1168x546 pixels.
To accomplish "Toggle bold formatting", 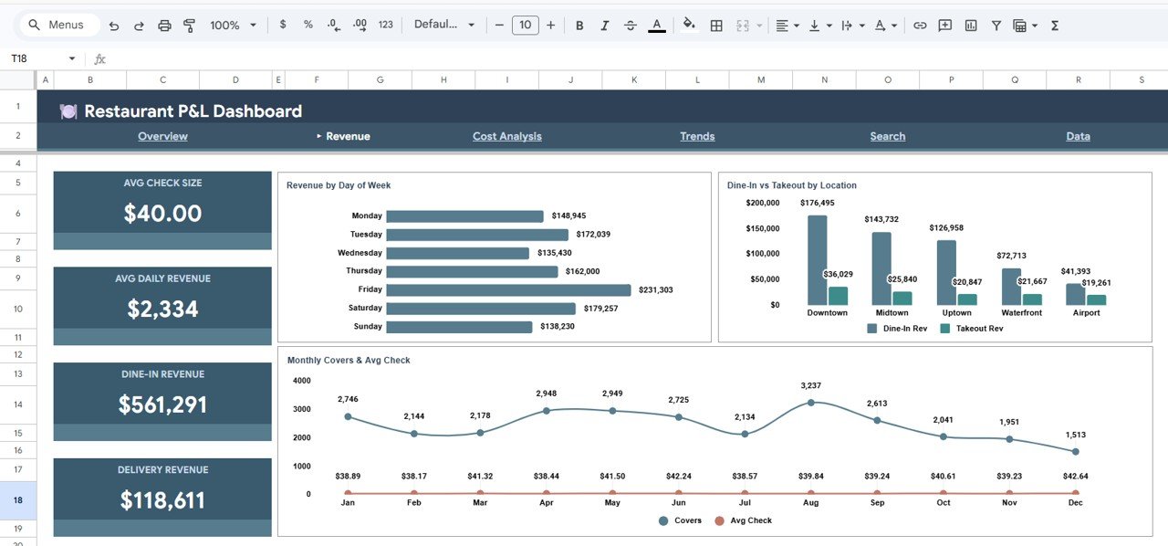I will (579, 25).
